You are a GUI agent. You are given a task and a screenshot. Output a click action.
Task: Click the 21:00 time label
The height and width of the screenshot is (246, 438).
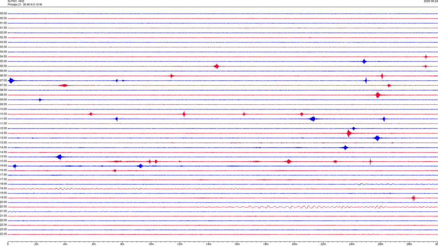pyautogui.click(x=3, y=211)
